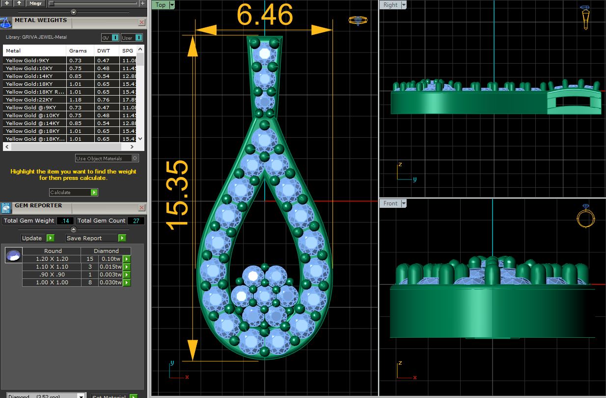
Task: Collapse the Gem Reporter section with round arrow
Action: point(74,229)
